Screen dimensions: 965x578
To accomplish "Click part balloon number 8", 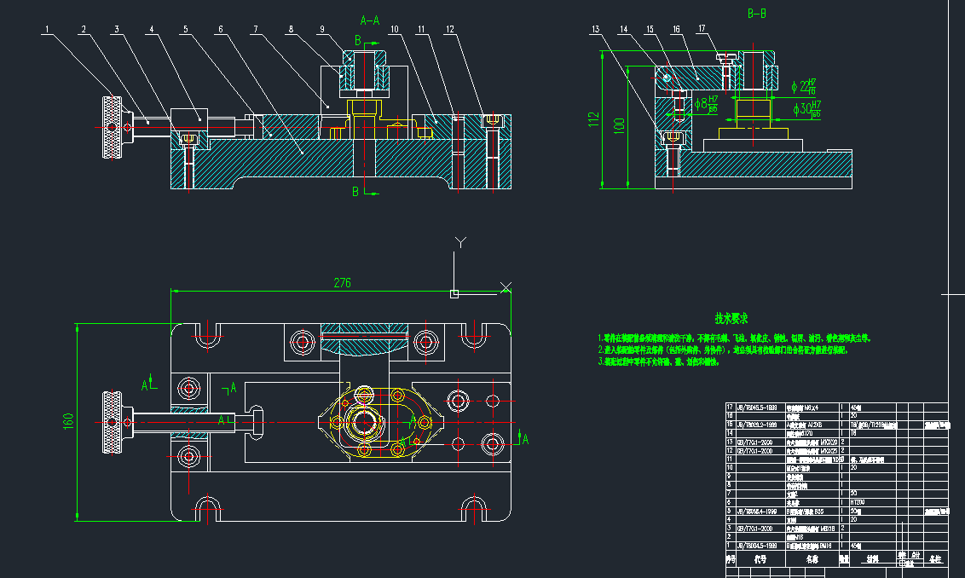I will (291, 29).
